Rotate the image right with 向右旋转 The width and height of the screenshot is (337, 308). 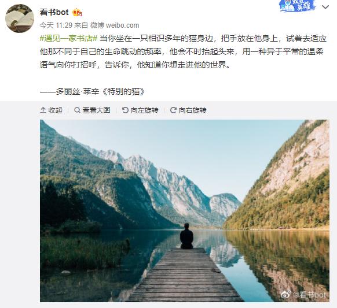188,110
